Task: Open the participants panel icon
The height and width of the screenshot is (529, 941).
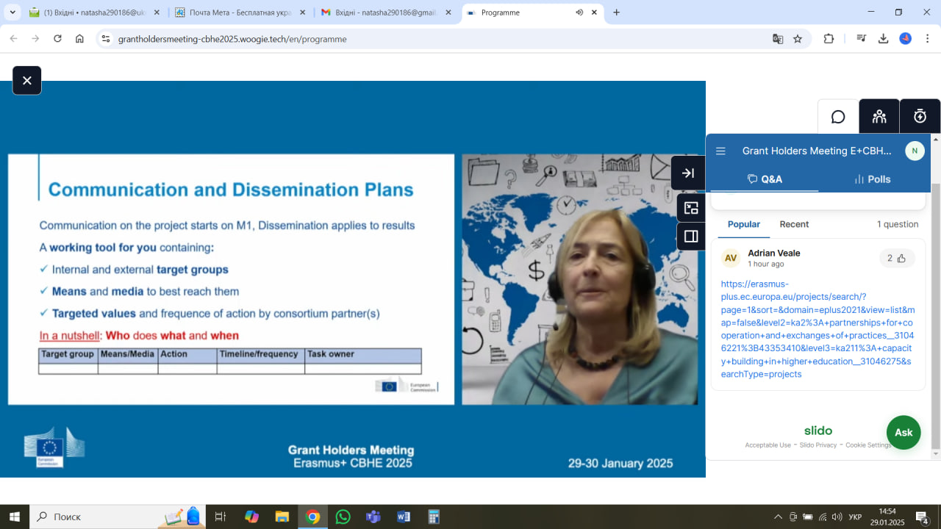Action: (x=879, y=117)
